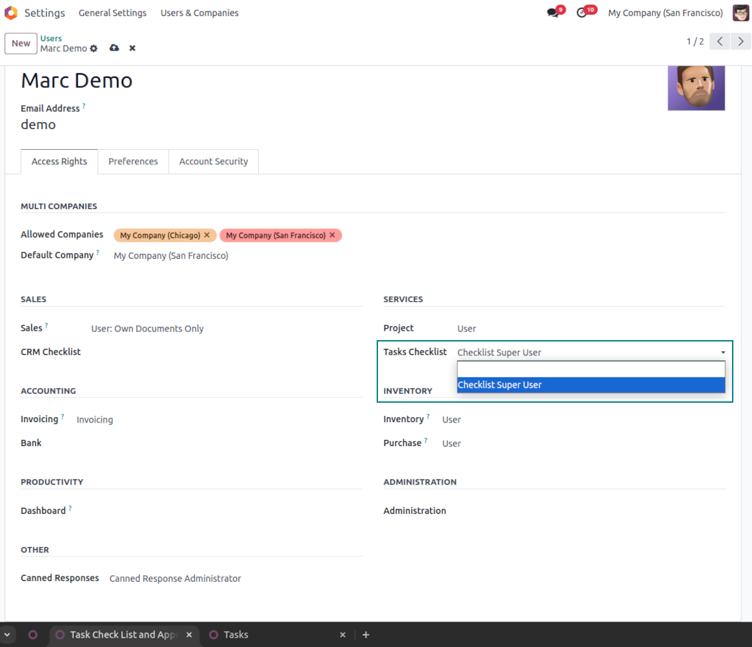Open the gear actions menu beside Marc Demo
The image size is (752, 647).
pyautogui.click(x=94, y=49)
